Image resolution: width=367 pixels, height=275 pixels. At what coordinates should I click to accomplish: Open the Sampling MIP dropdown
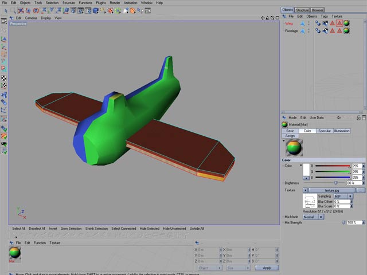pos(343,196)
